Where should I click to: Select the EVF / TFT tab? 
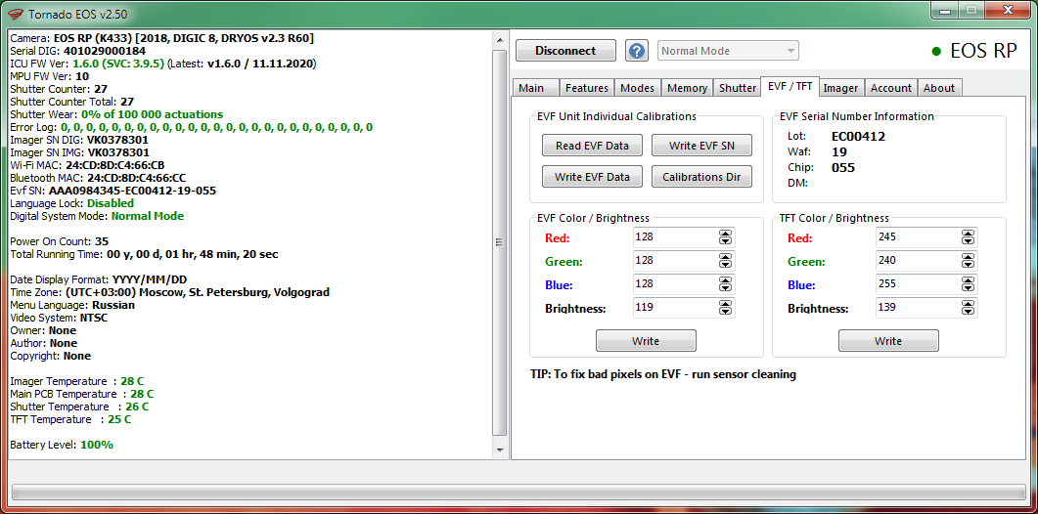click(790, 86)
